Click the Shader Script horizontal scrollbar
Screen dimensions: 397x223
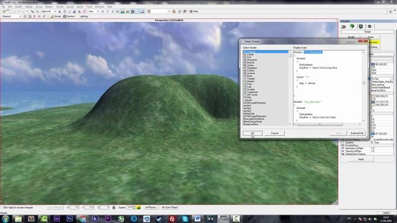(x=328, y=125)
